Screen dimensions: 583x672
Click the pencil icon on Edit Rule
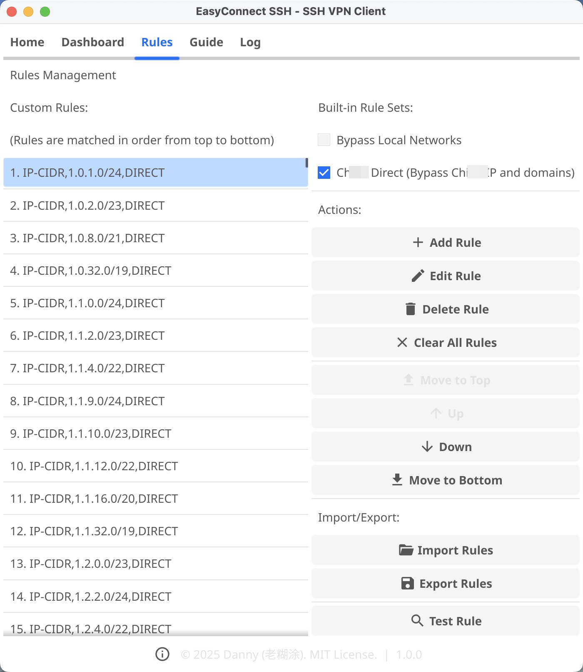(418, 276)
